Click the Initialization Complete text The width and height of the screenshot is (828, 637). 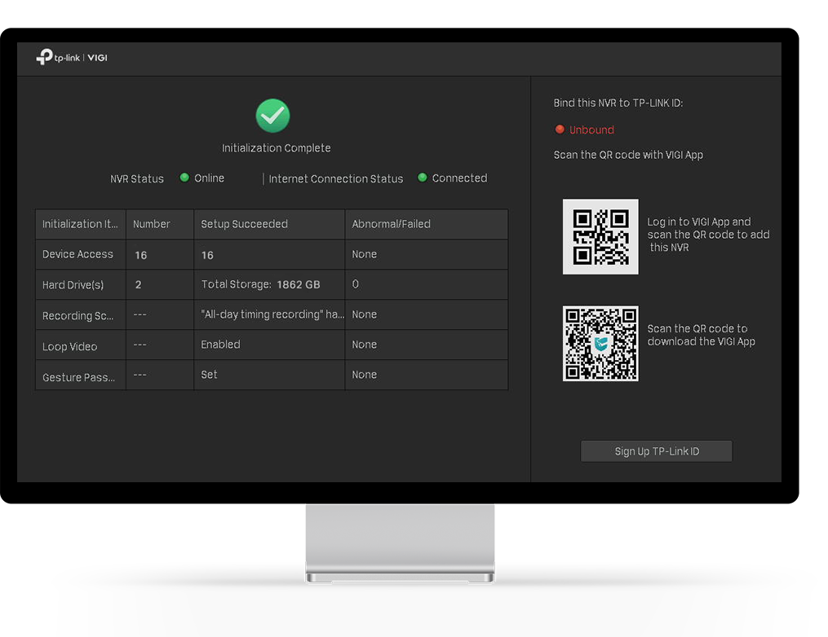click(x=277, y=148)
